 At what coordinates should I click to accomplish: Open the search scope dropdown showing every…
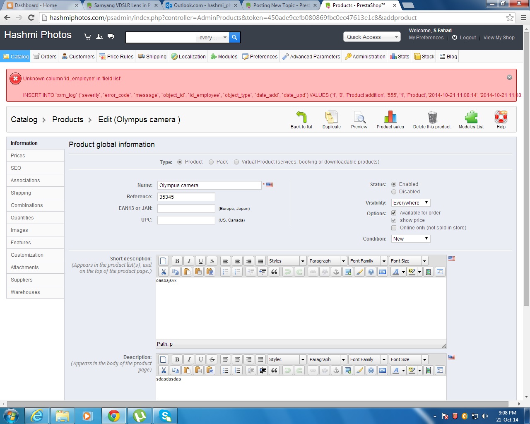pyautogui.click(x=213, y=37)
